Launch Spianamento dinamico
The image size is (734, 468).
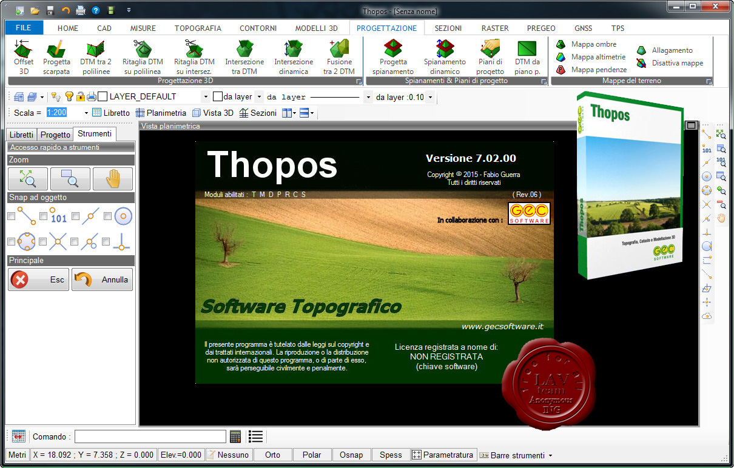445,57
